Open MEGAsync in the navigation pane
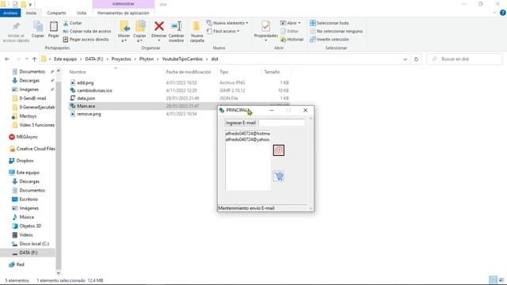Viewport: 507px width, 285px height. tap(27, 137)
